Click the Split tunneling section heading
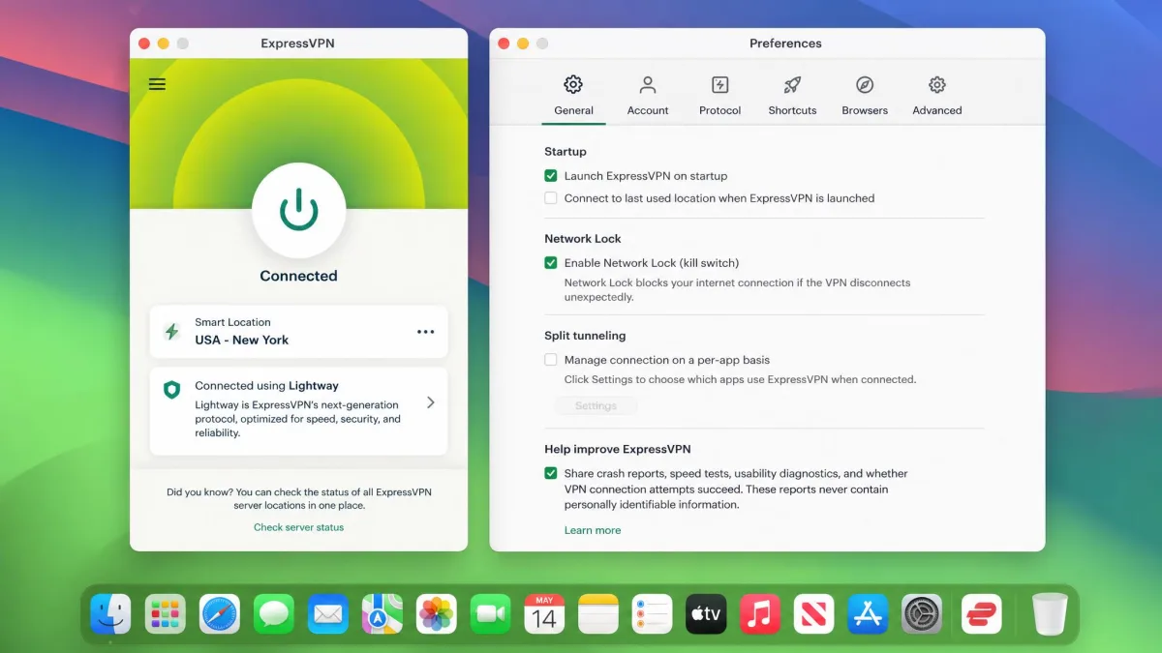Image resolution: width=1162 pixels, height=653 pixels. pyautogui.click(x=585, y=336)
